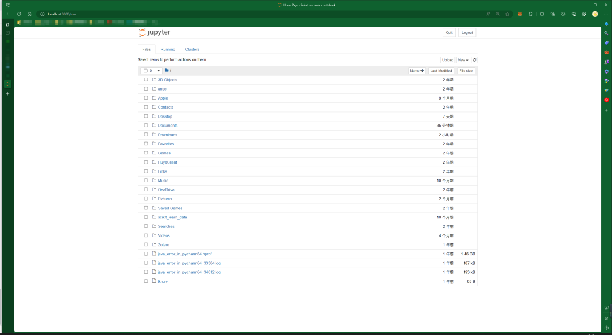Click the Quit button
The height and width of the screenshot is (335, 612).
(x=449, y=33)
